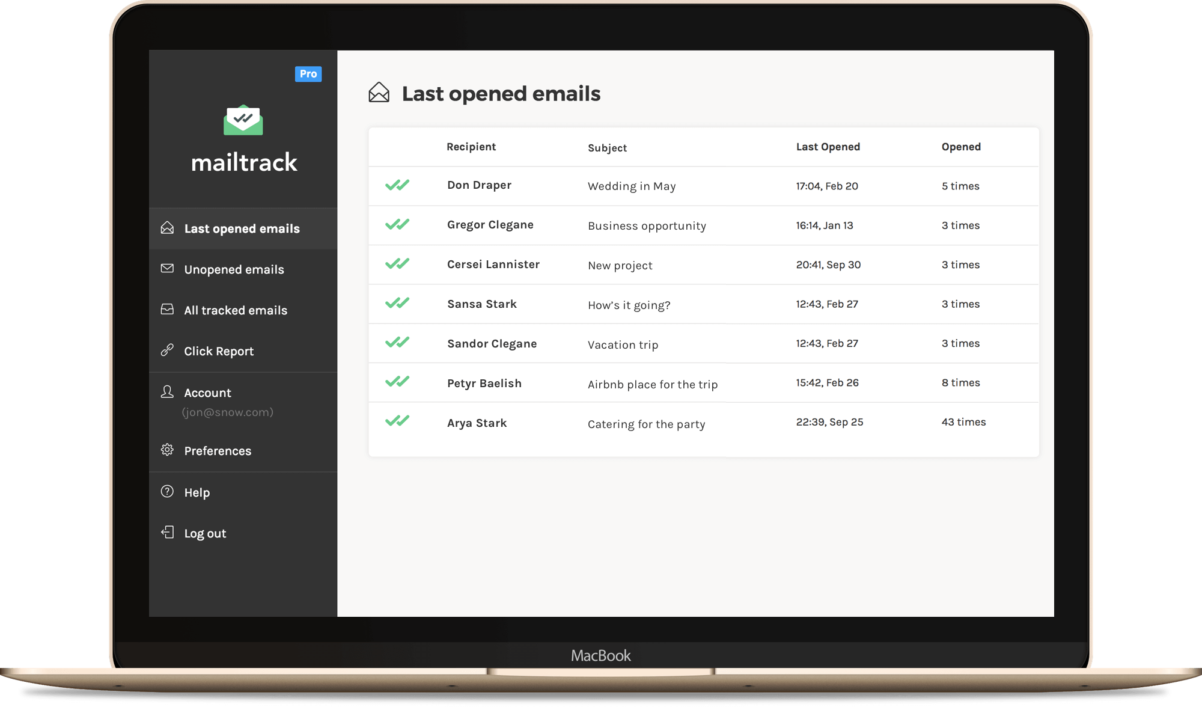The image size is (1202, 707).
Task: Select the Last Opened column header
Action: [828, 146]
